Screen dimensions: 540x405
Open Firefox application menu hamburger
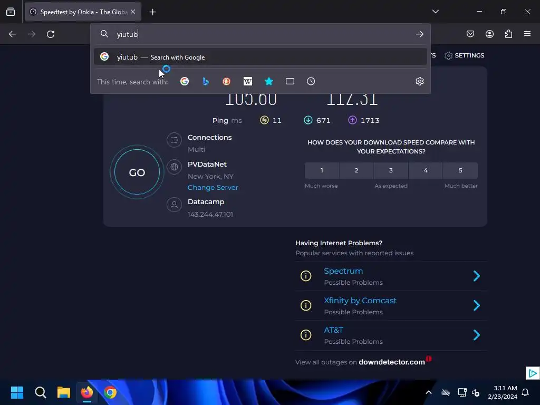pyautogui.click(x=527, y=34)
